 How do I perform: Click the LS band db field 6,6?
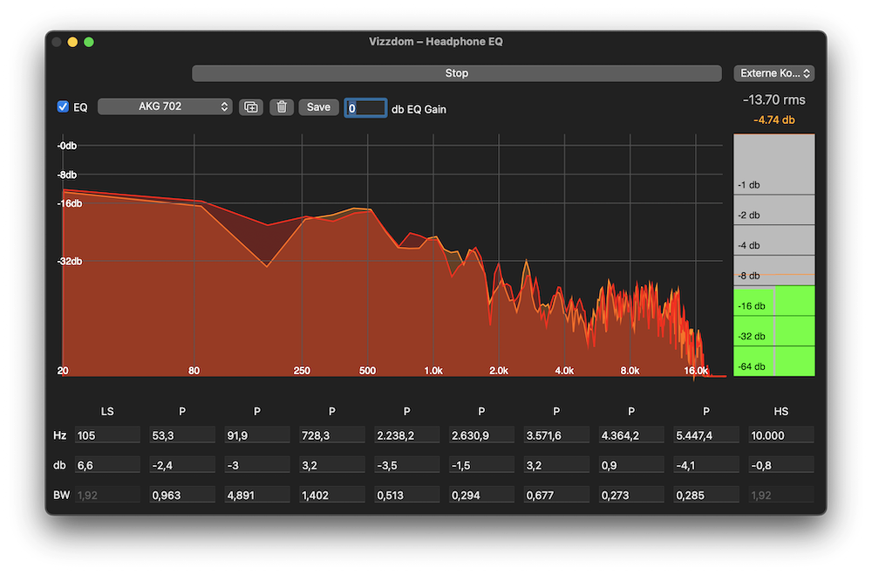pos(107,465)
